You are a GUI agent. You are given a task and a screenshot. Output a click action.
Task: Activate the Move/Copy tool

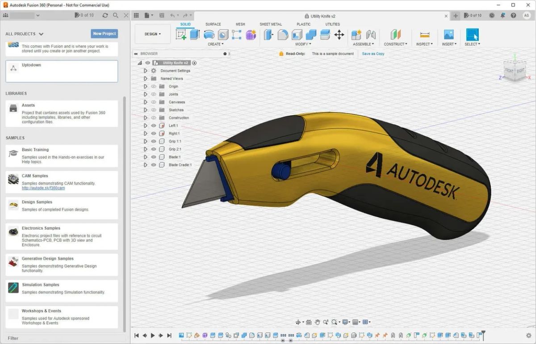[339, 34]
